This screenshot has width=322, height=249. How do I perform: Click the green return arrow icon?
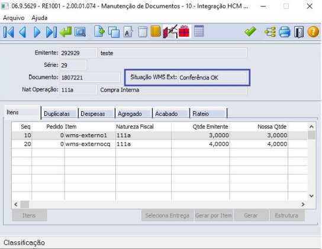pos(66,32)
